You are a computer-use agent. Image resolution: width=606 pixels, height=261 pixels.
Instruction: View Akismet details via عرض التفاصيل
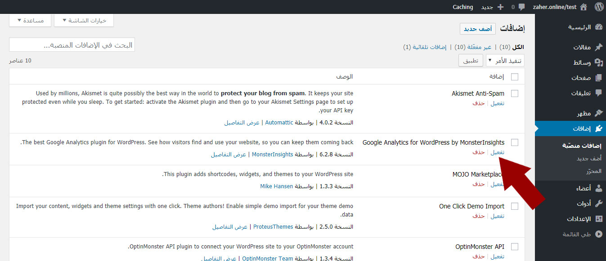pos(242,123)
